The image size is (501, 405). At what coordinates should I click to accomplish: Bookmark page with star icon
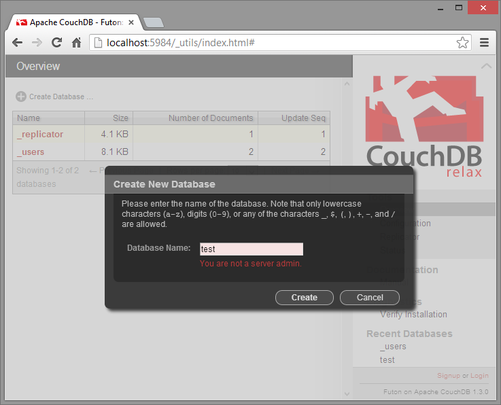point(462,43)
